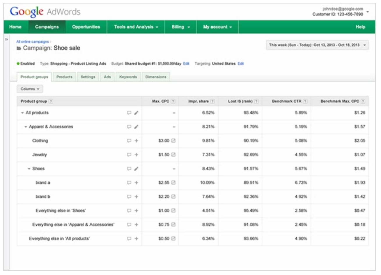
Task: Click comment icon in Clothing row
Action: coord(129,141)
